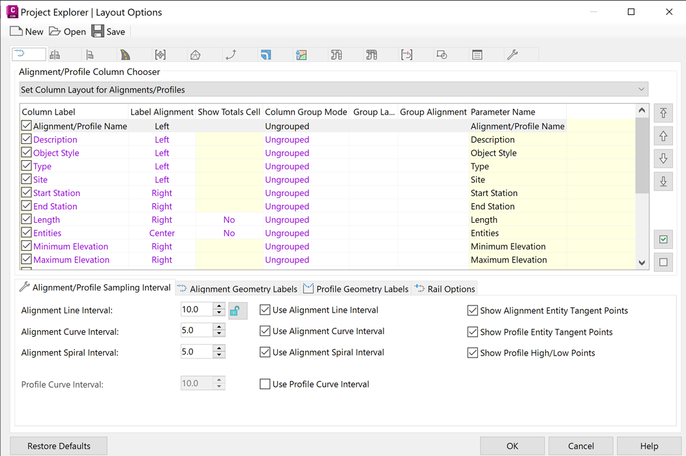Move selected column to the bottom
686x456 pixels.
click(663, 181)
